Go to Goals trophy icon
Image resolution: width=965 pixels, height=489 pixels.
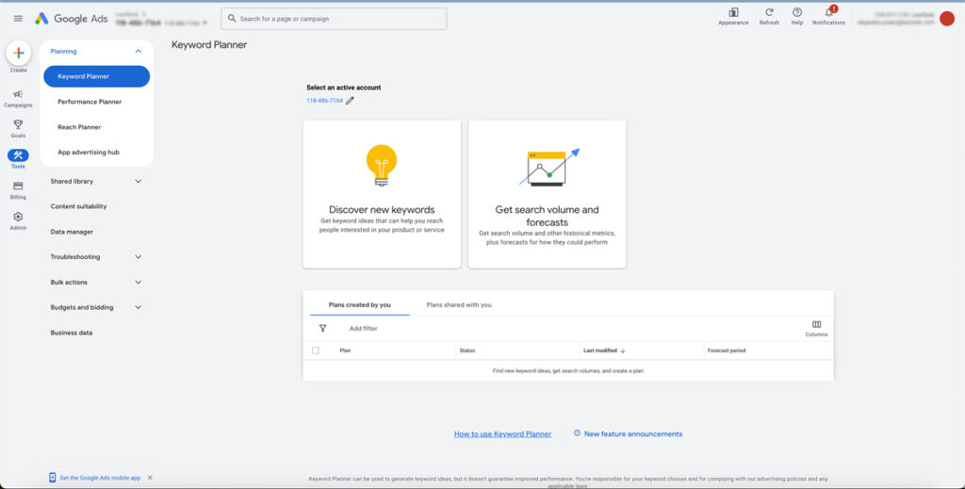pyautogui.click(x=18, y=124)
